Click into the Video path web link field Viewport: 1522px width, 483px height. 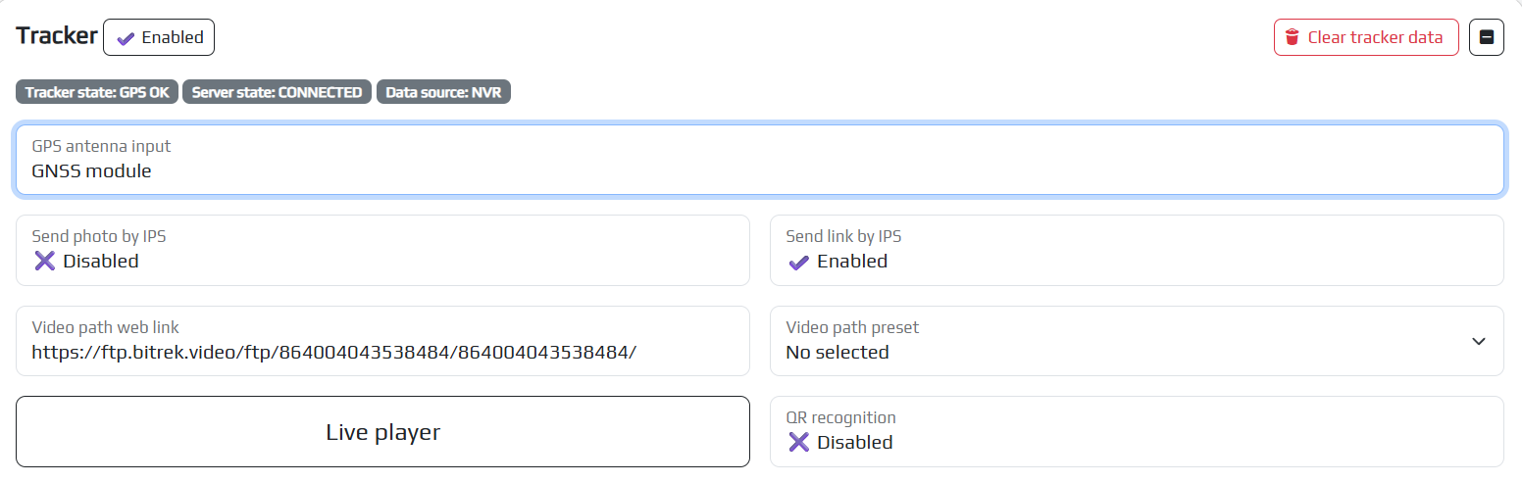pyautogui.click(x=382, y=352)
